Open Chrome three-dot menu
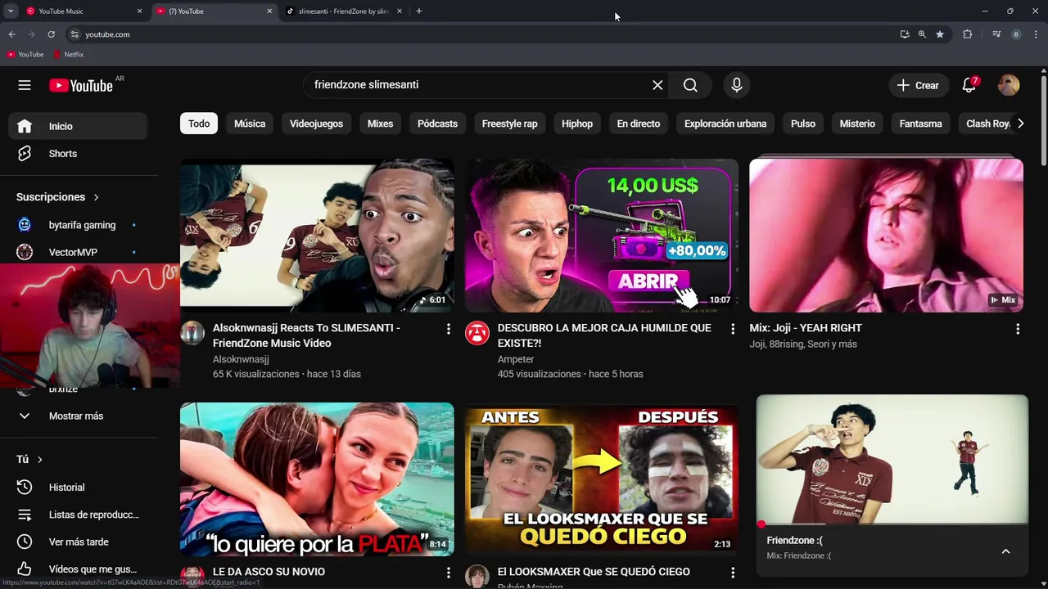 pos(1036,34)
